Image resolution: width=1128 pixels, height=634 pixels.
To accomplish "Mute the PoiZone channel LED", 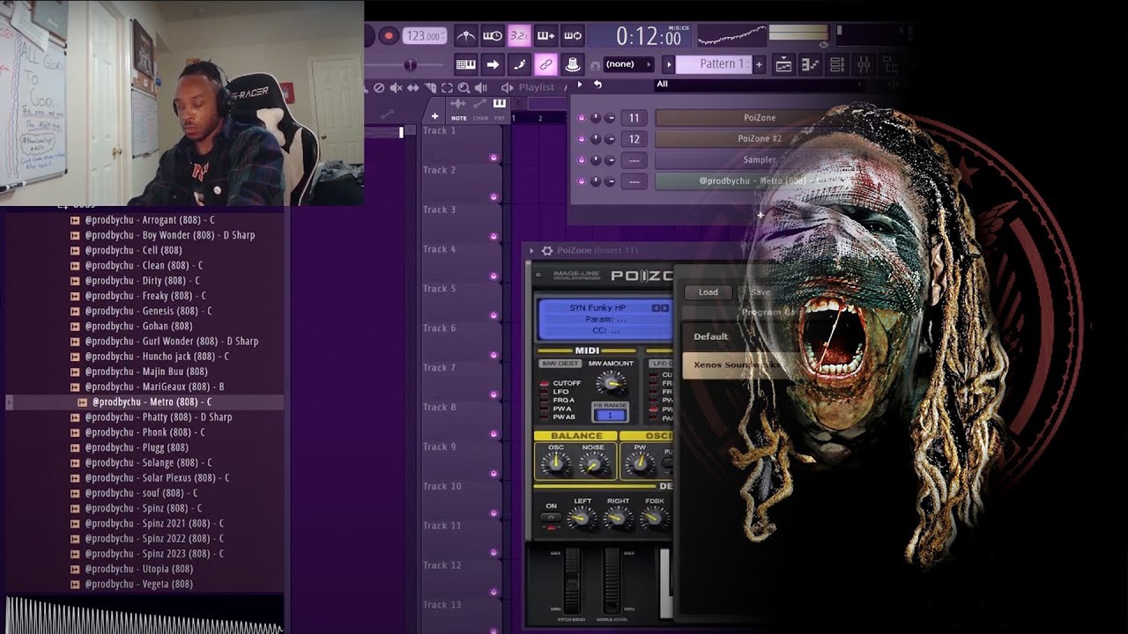I will click(581, 118).
